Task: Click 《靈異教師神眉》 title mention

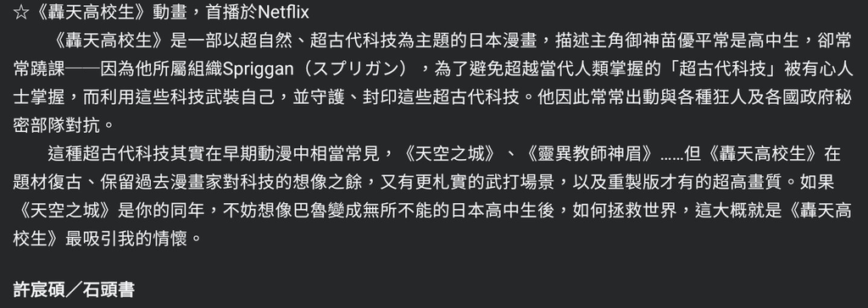Action: click(x=589, y=154)
